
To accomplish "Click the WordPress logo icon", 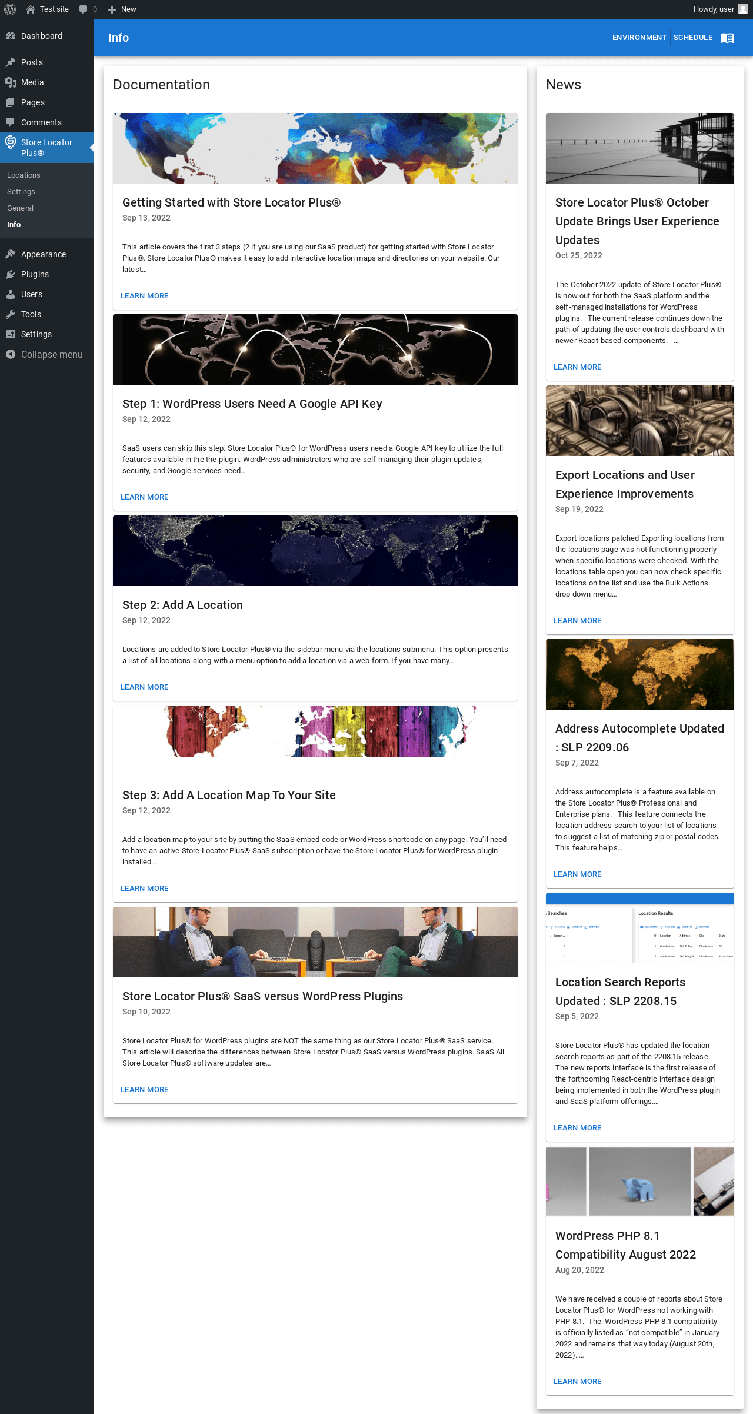I will click(10, 9).
